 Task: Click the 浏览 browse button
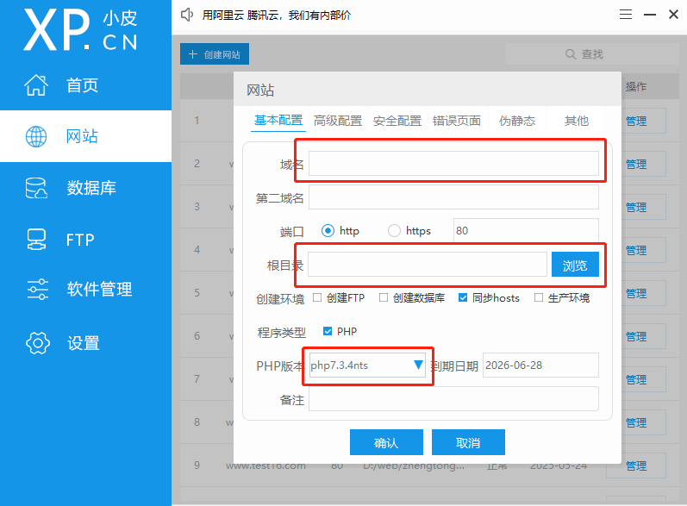pyautogui.click(x=575, y=264)
